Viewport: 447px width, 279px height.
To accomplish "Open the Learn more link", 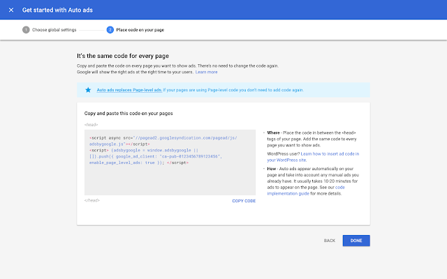I will coord(207,72).
